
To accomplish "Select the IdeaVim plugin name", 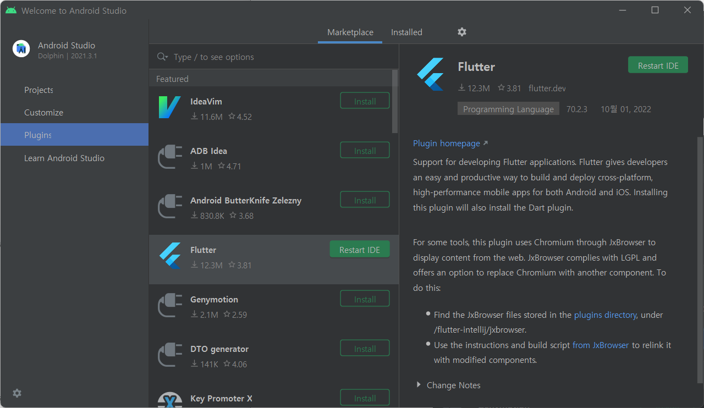I will (206, 102).
